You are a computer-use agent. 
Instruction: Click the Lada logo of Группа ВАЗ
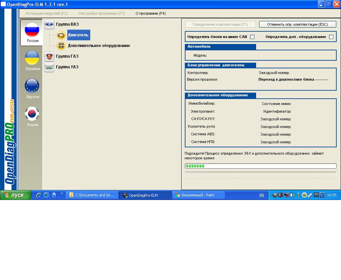(49, 24)
